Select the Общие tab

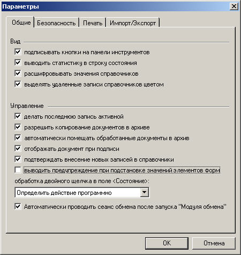tap(20, 23)
